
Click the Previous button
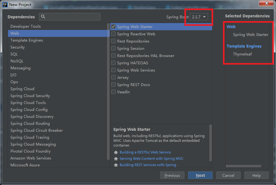tap(172, 175)
